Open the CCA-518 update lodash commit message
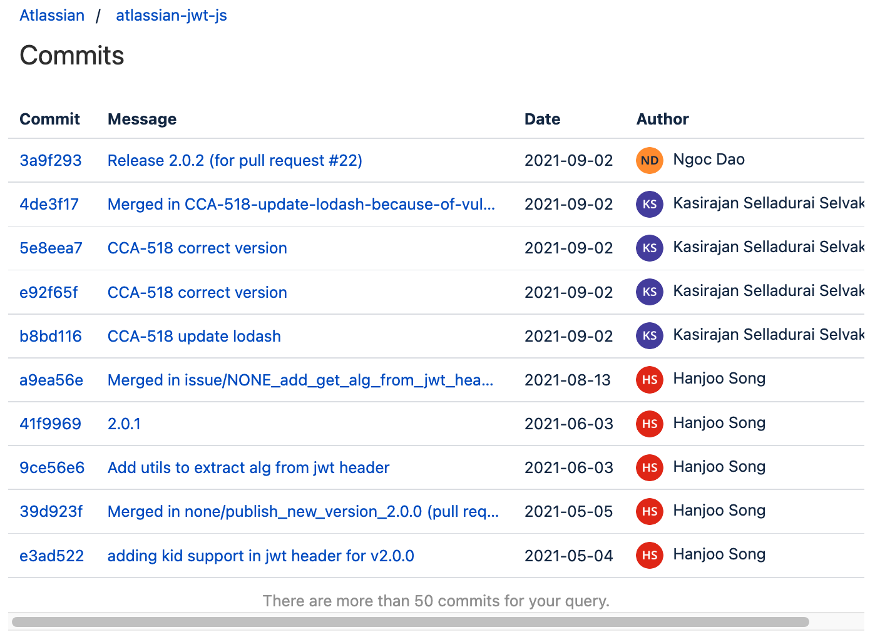This screenshot has height=637, width=875. 194,336
